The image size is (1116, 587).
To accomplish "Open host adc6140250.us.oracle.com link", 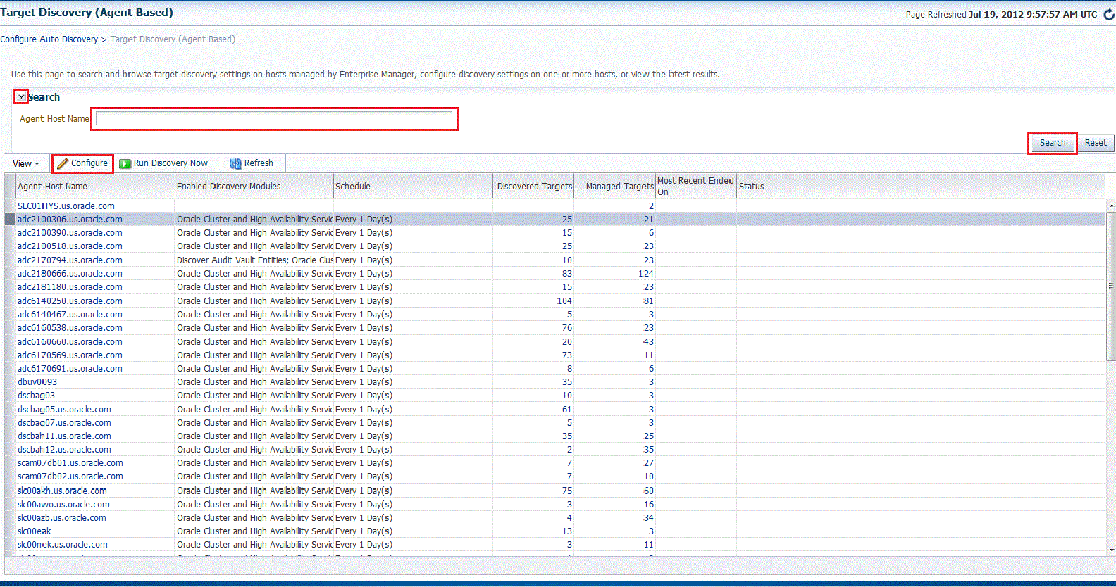I will pyautogui.click(x=70, y=301).
